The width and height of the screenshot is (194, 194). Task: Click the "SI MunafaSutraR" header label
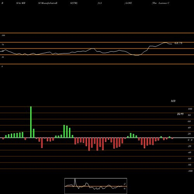pyautogui.click(x=48, y=3)
